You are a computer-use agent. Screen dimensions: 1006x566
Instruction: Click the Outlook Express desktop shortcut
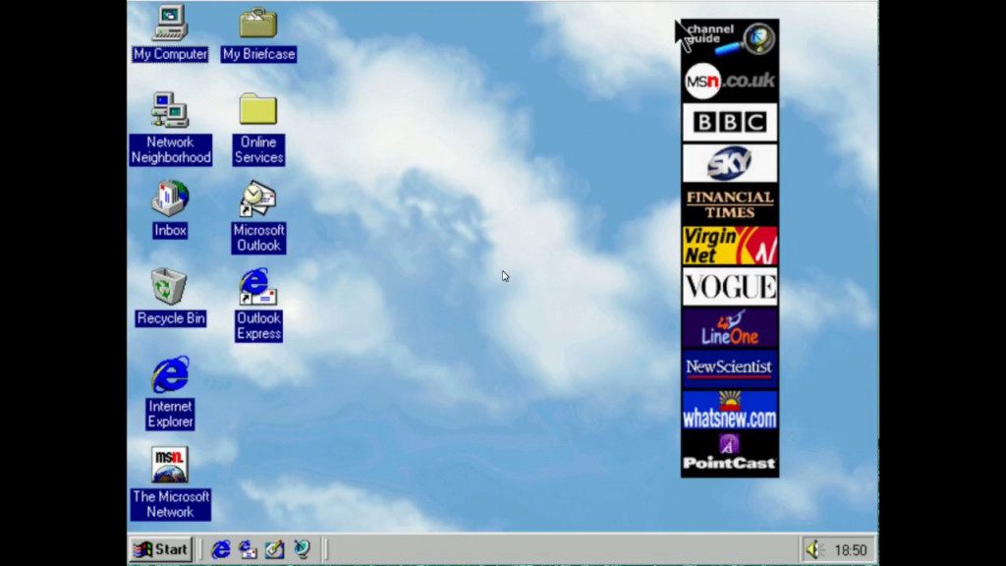coord(258,305)
